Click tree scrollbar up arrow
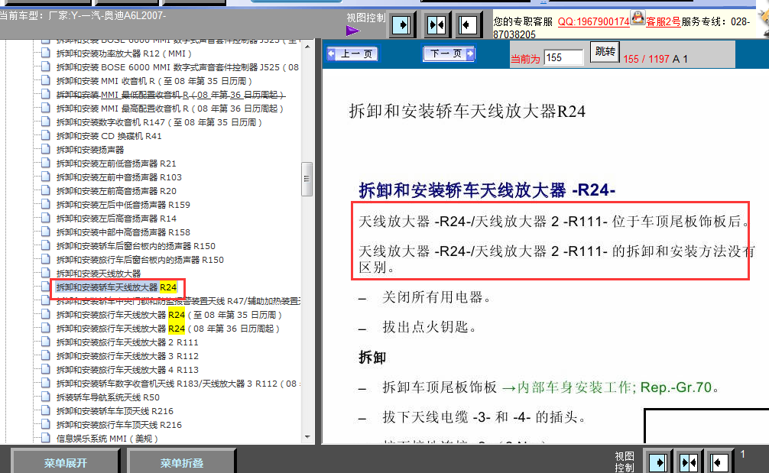This screenshot has width=769, height=473. (x=307, y=47)
